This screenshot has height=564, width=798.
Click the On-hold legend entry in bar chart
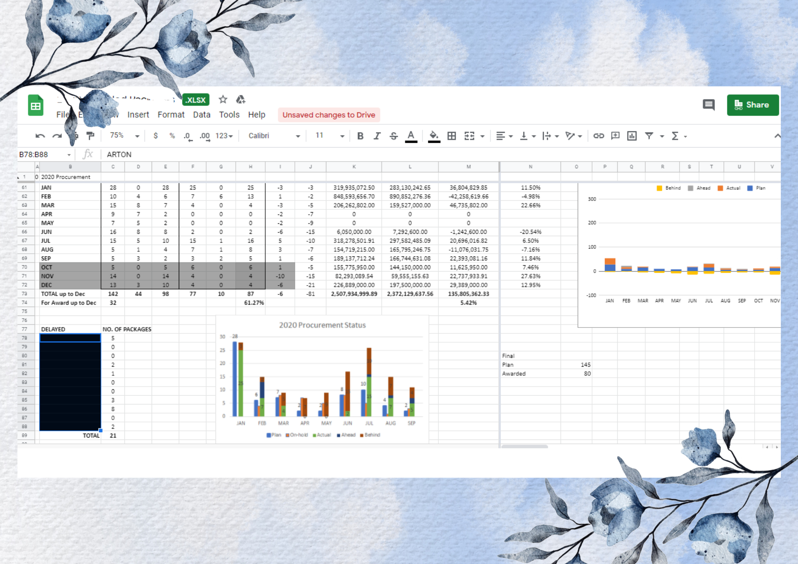click(x=297, y=435)
